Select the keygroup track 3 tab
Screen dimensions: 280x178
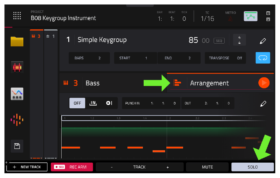click(x=37, y=36)
